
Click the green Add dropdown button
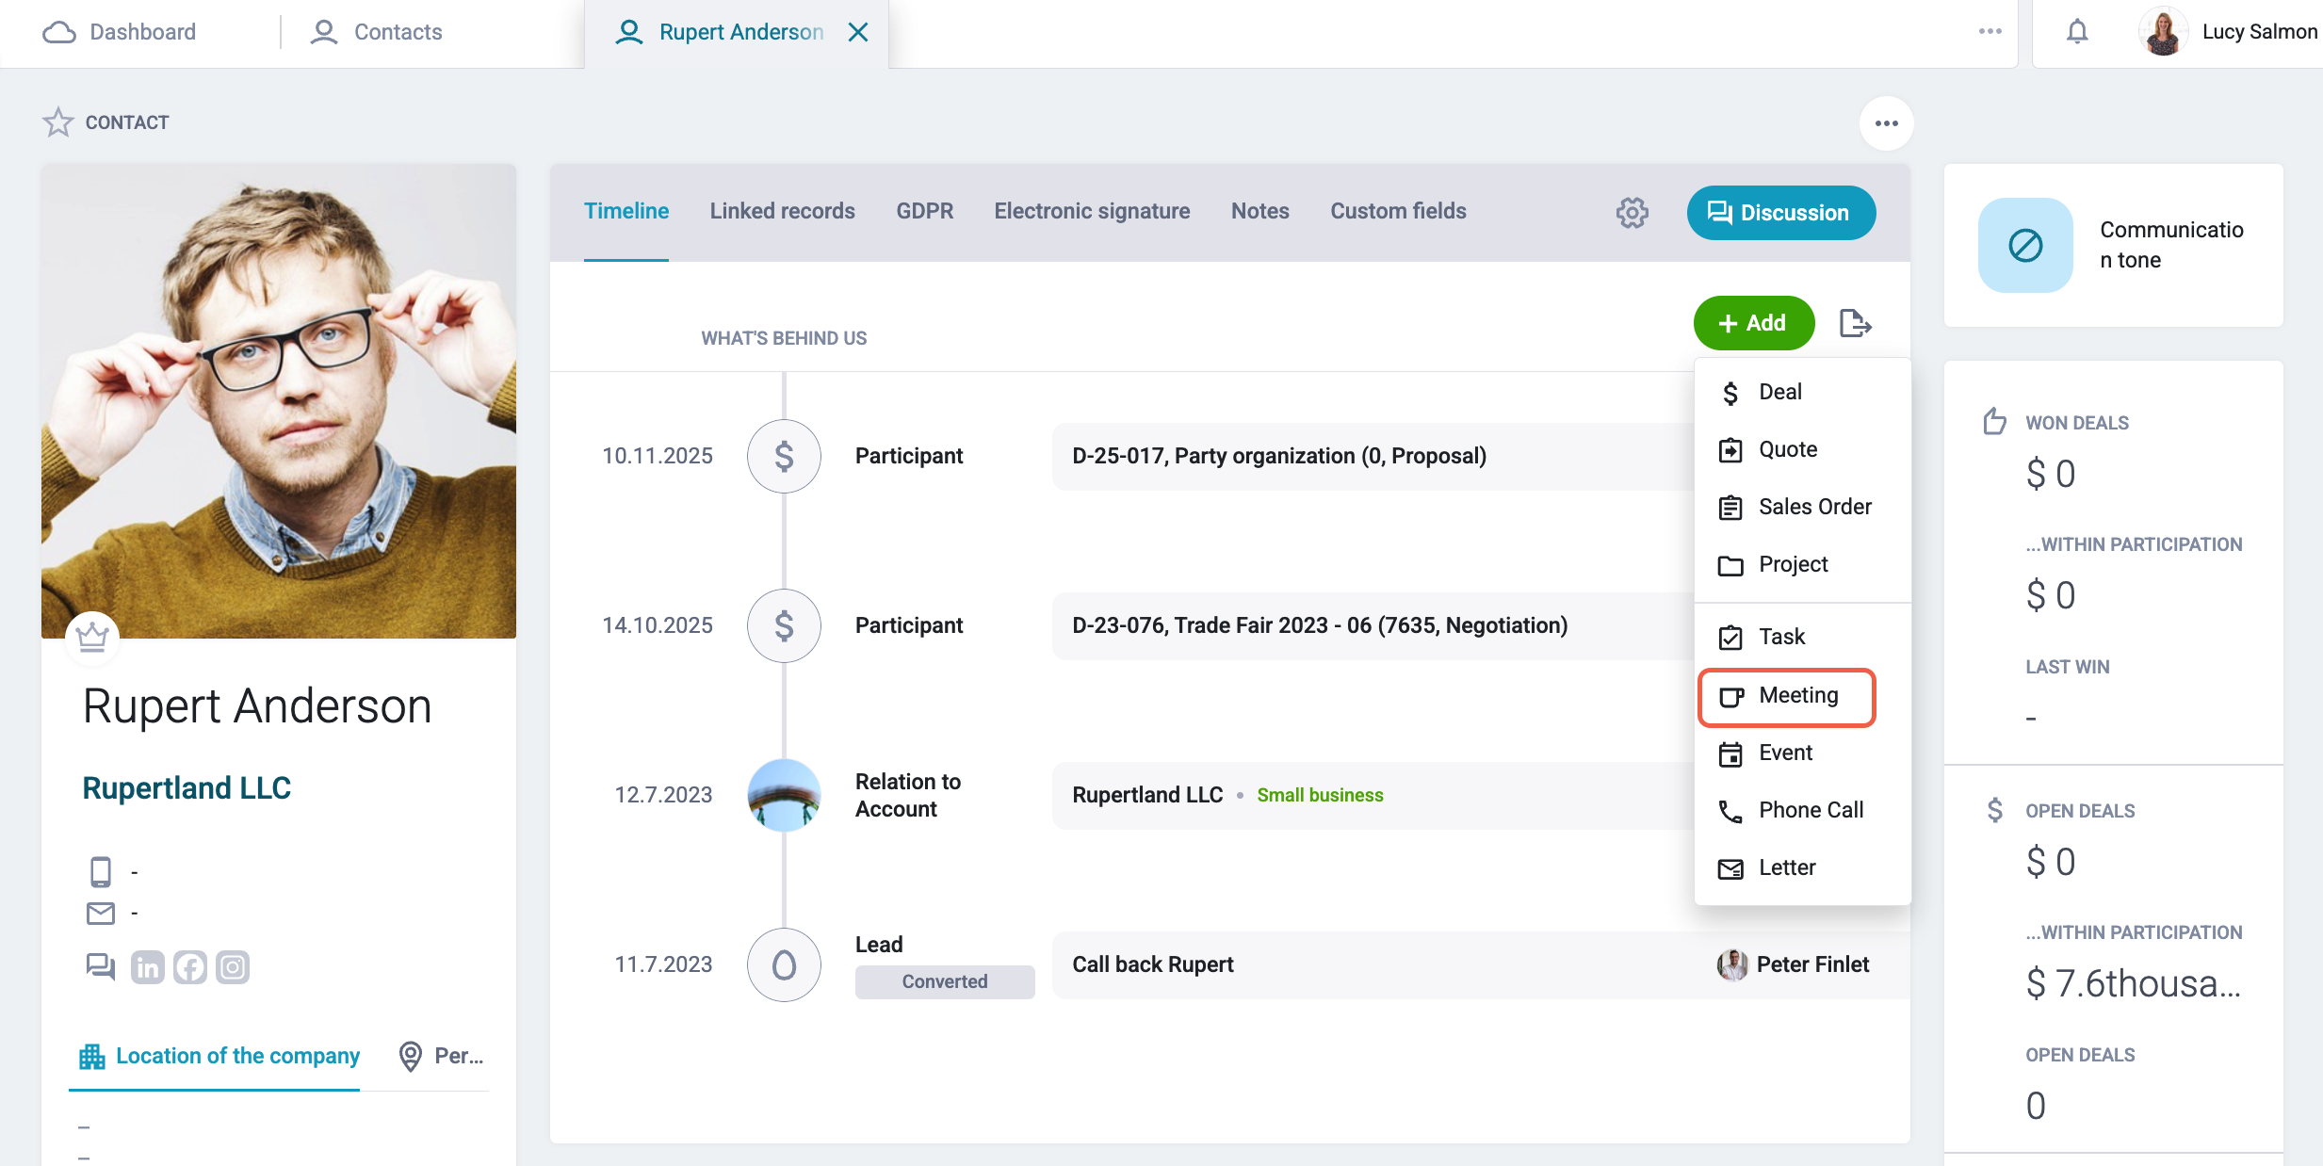click(1753, 323)
